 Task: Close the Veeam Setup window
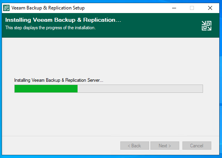pyautogui.click(x=210, y=8)
